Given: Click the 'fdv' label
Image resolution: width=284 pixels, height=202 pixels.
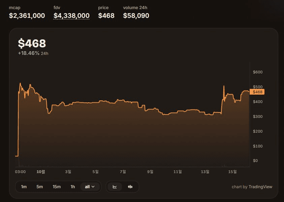Looking at the screenshot, I should pos(57,8).
